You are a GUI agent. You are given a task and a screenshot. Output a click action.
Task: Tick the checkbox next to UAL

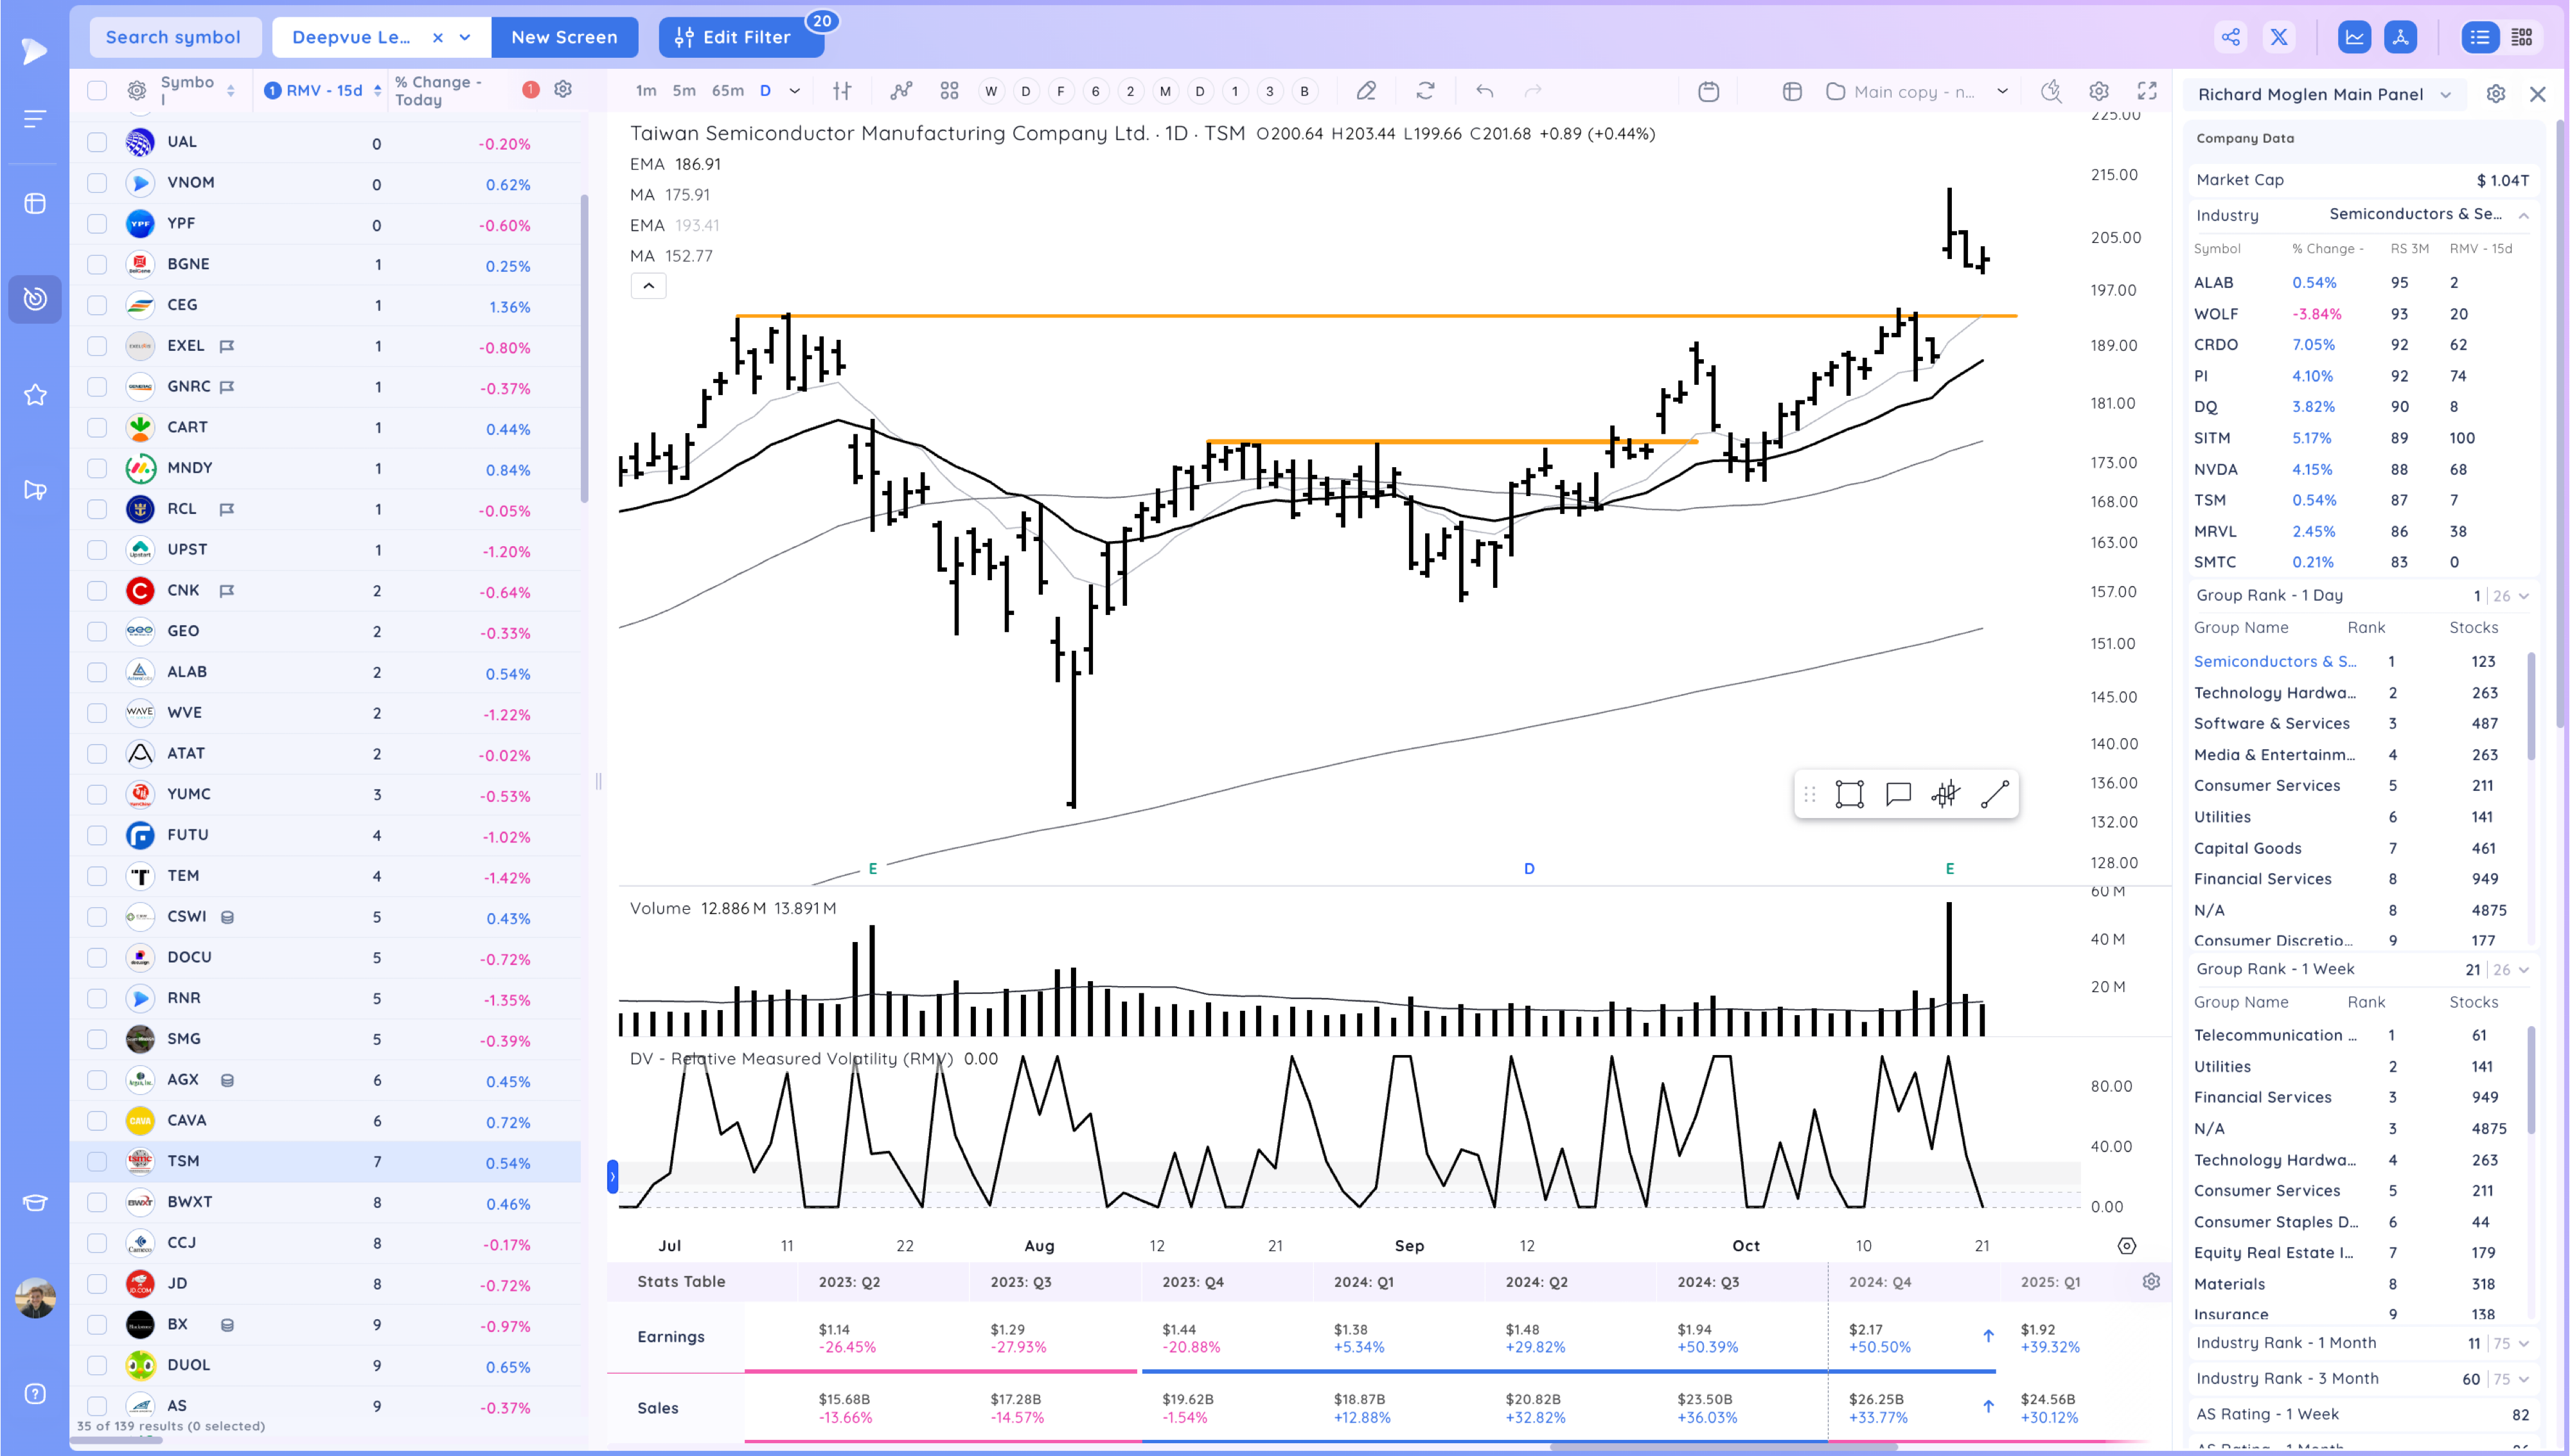click(x=97, y=142)
